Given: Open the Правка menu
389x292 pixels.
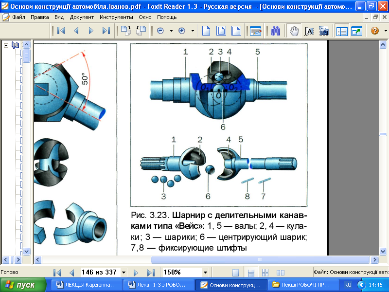Looking at the screenshot, I should pyautogui.click(x=40, y=17).
